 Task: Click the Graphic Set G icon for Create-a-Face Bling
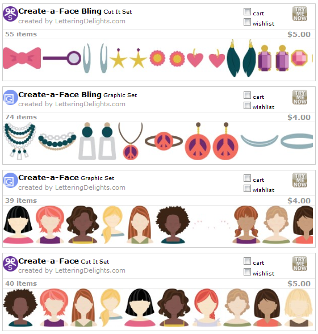pyautogui.click(x=10, y=98)
